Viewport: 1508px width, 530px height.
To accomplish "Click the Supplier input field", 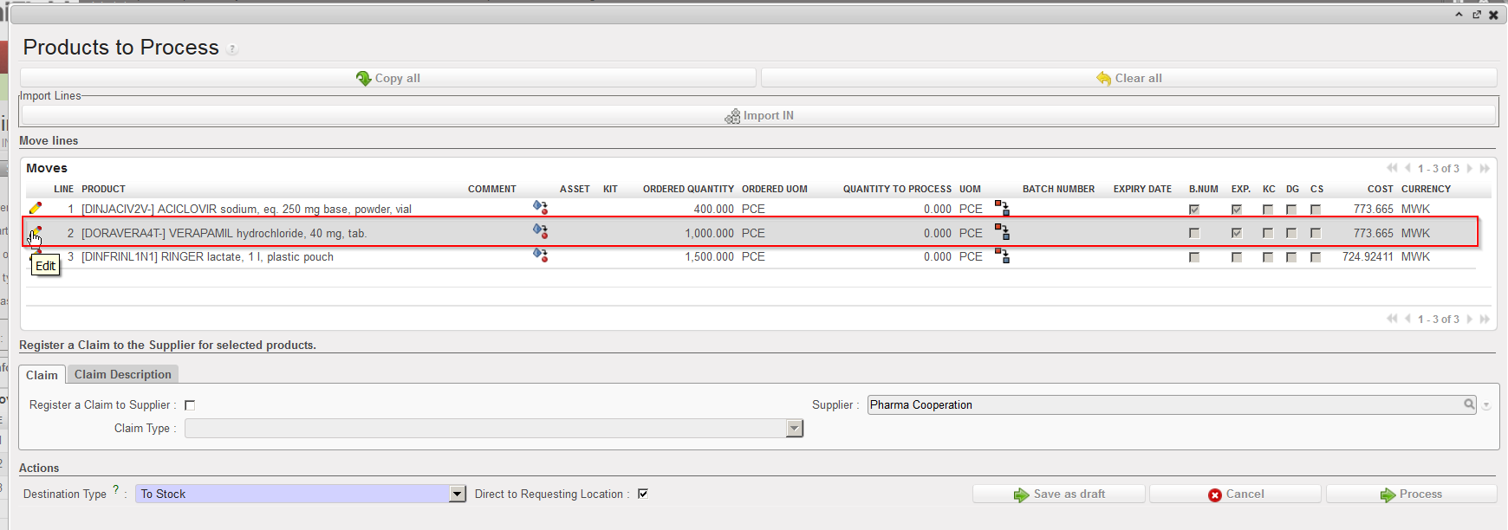I will click(1161, 404).
